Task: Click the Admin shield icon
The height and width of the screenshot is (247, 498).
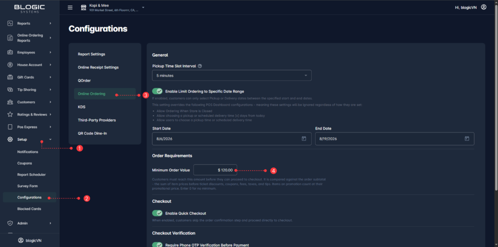Action: pyautogui.click(x=10, y=223)
